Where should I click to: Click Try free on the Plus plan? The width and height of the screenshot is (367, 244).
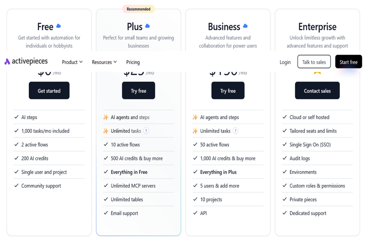tap(138, 90)
